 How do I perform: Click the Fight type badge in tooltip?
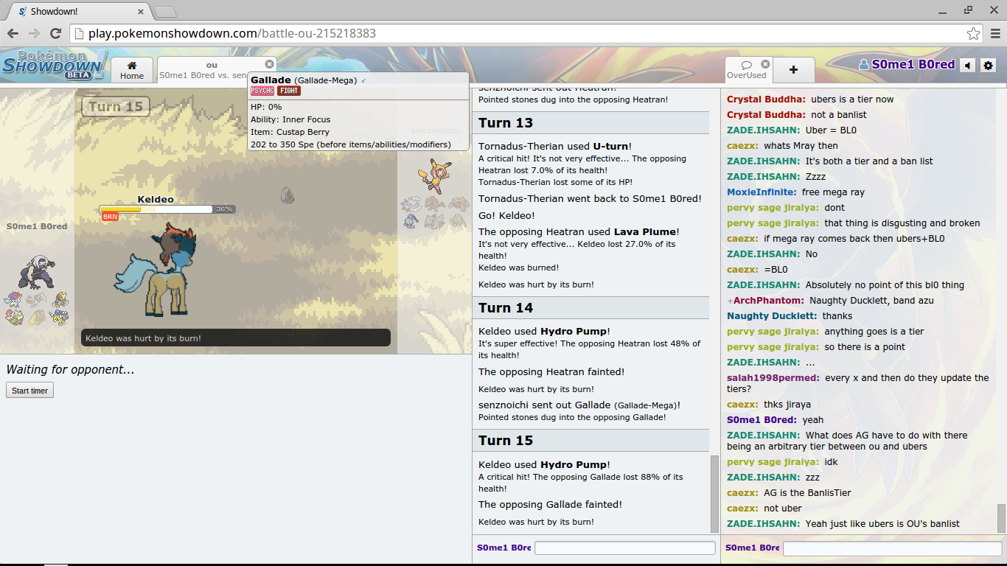click(x=289, y=91)
